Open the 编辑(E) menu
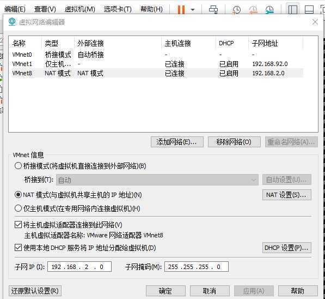Viewport: 325px width, 299px height. (x=15, y=9)
